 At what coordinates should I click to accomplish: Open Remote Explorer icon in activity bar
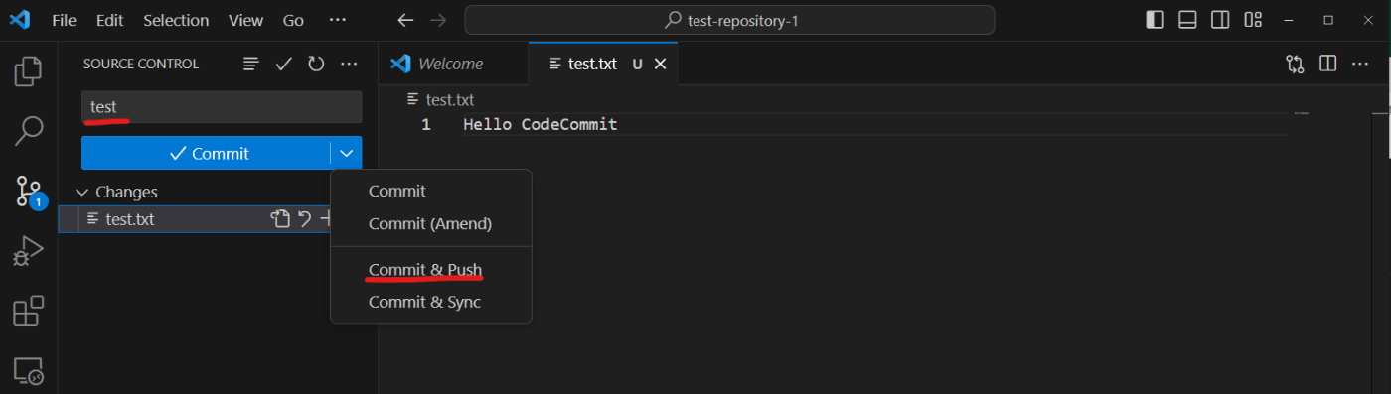pyautogui.click(x=29, y=371)
